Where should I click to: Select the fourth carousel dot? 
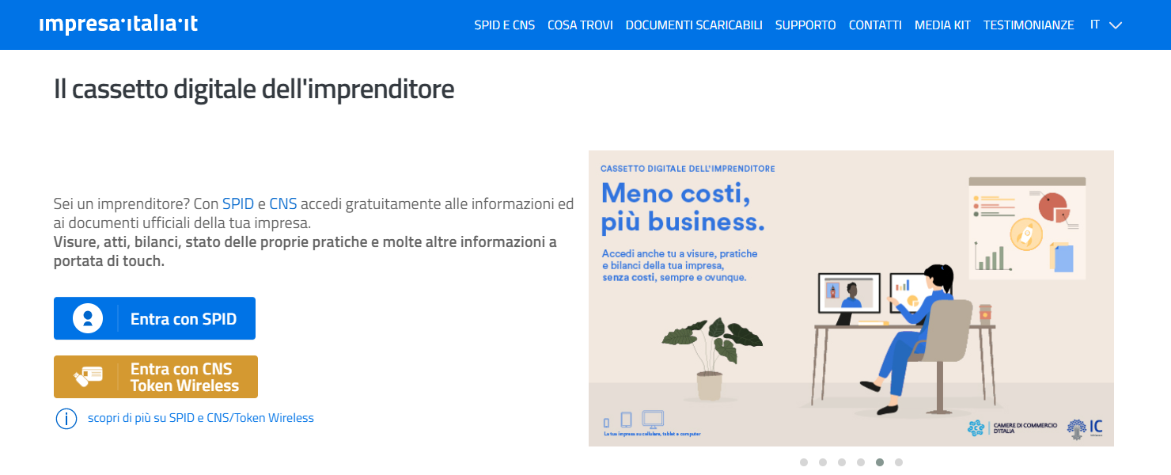pyautogui.click(x=861, y=462)
